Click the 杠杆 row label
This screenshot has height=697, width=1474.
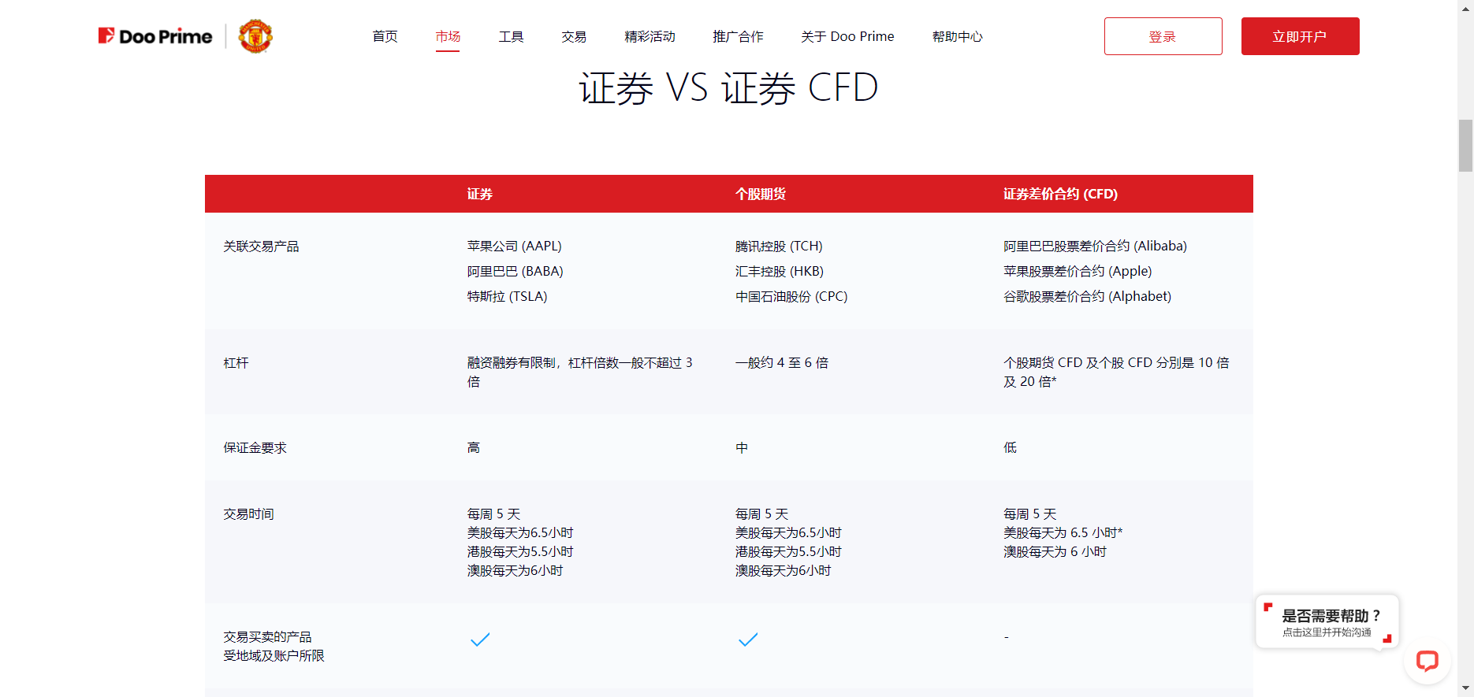[x=236, y=363]
